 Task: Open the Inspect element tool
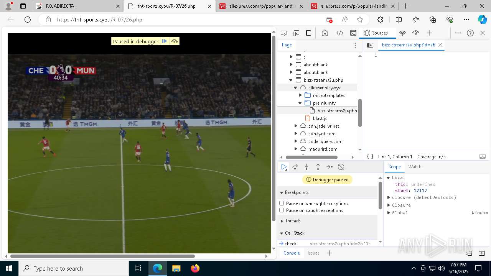point(284,33)
